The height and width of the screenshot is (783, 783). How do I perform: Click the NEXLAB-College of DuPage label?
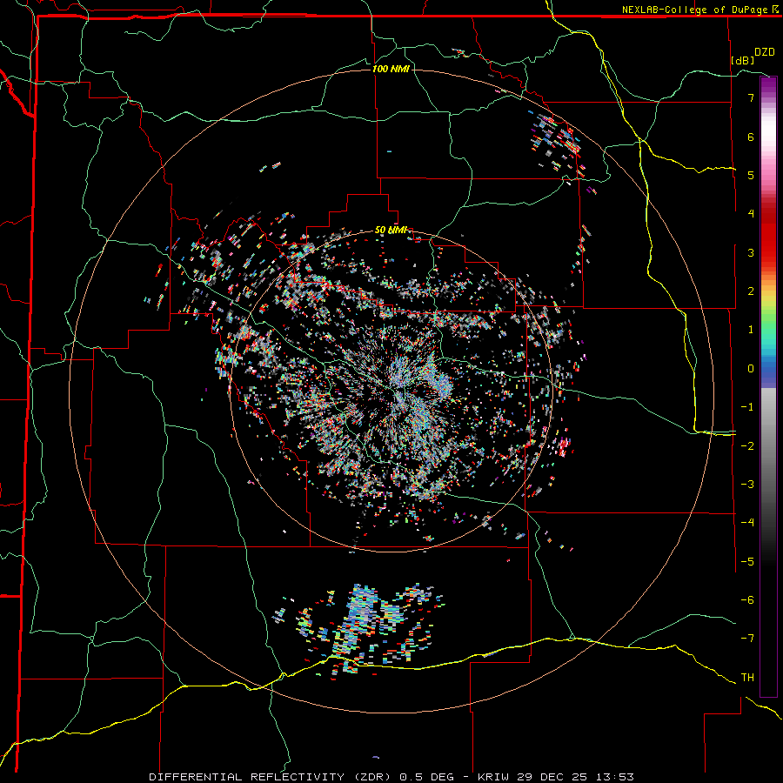pos(701,10)
